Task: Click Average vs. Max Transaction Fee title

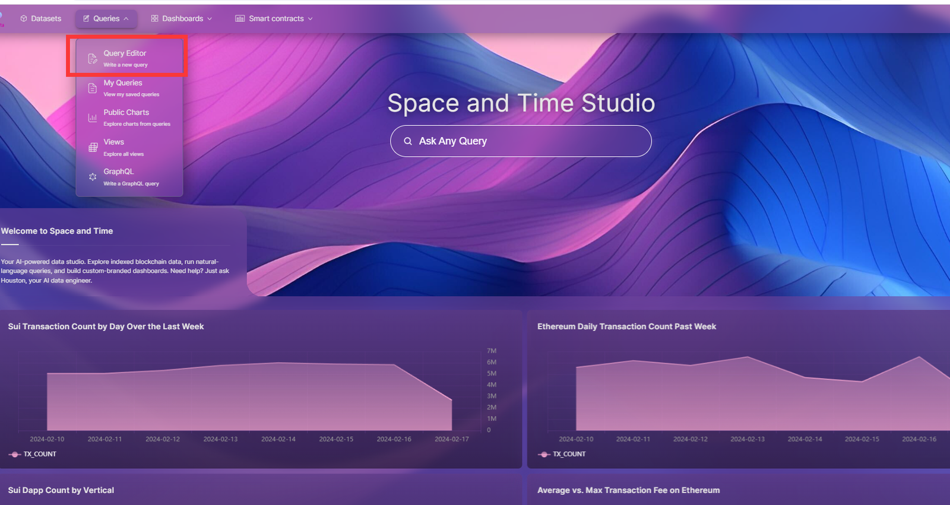Action: (628, 490)
